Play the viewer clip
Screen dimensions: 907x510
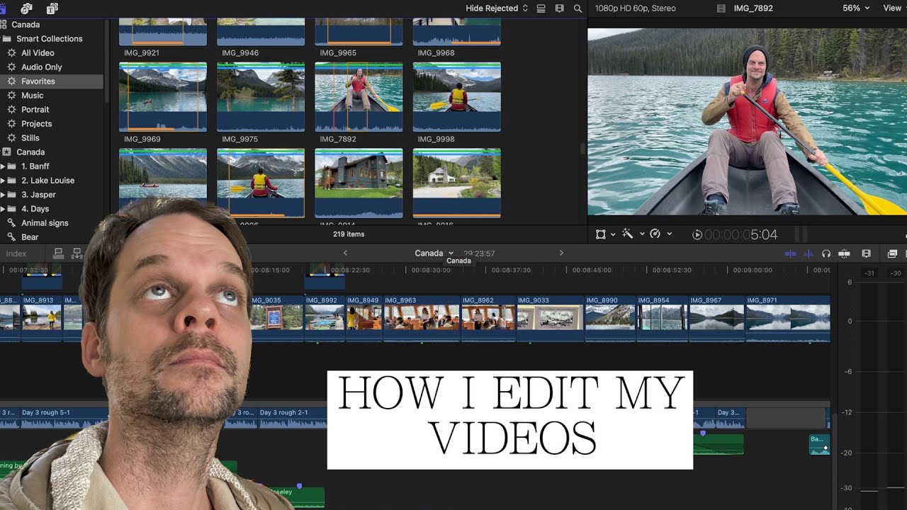click(697, 234)
